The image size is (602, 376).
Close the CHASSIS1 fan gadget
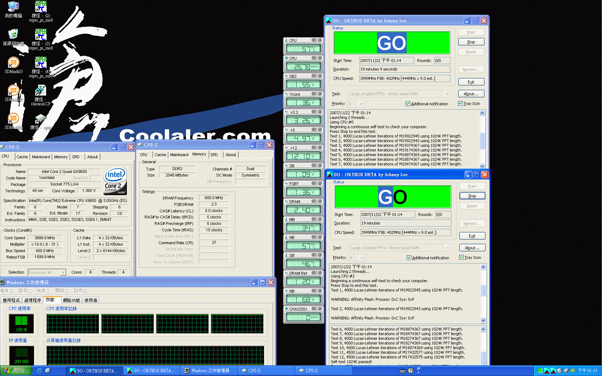point(320,309)
